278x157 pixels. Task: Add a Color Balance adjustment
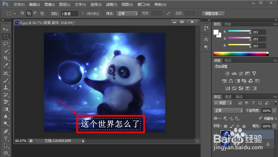(x=231, y=81)
